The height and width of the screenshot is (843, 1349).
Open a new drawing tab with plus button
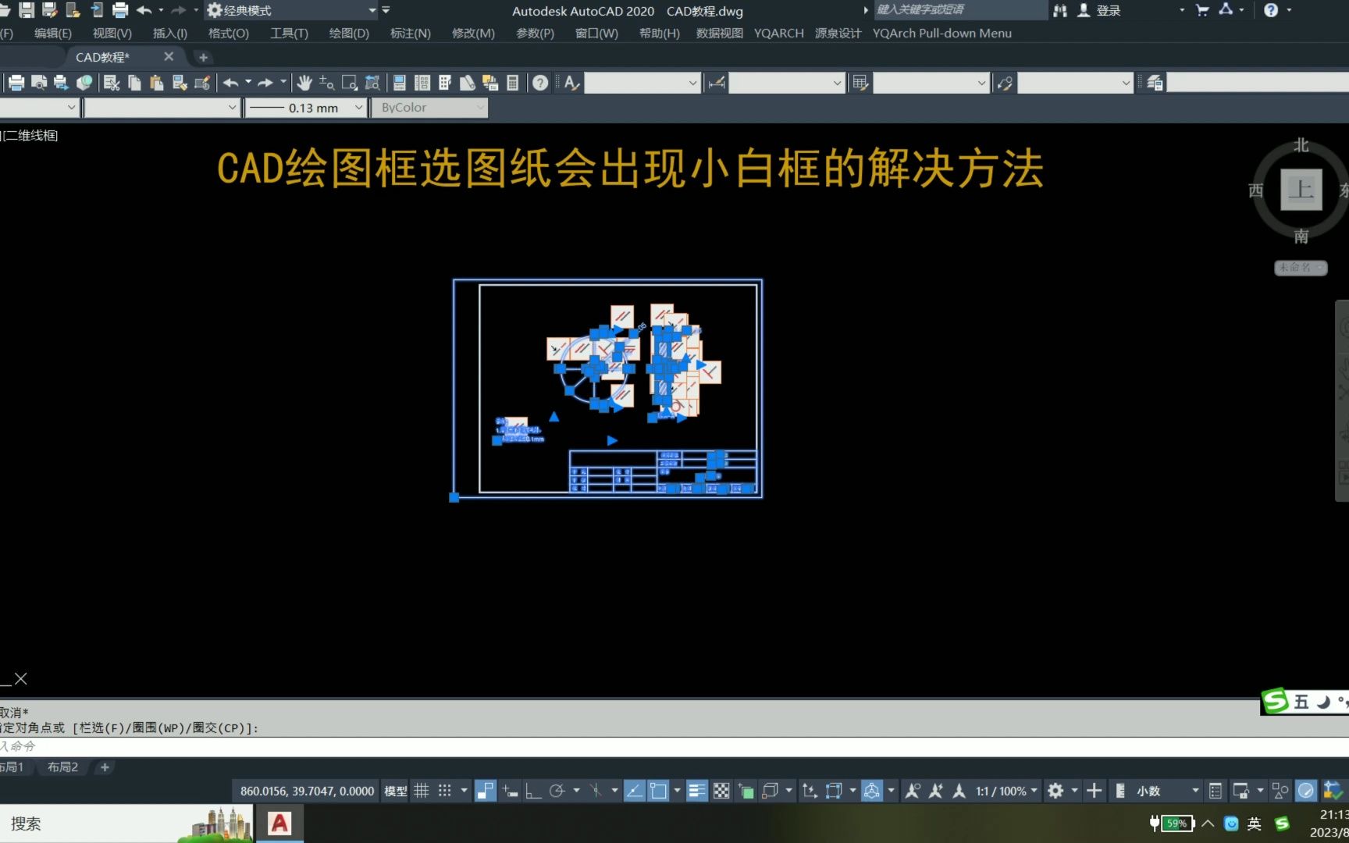(203, 57)
